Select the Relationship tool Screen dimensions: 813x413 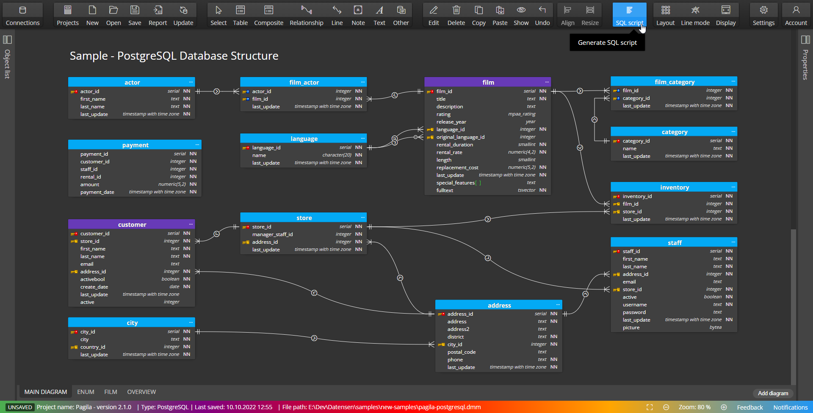click(306, 14)
